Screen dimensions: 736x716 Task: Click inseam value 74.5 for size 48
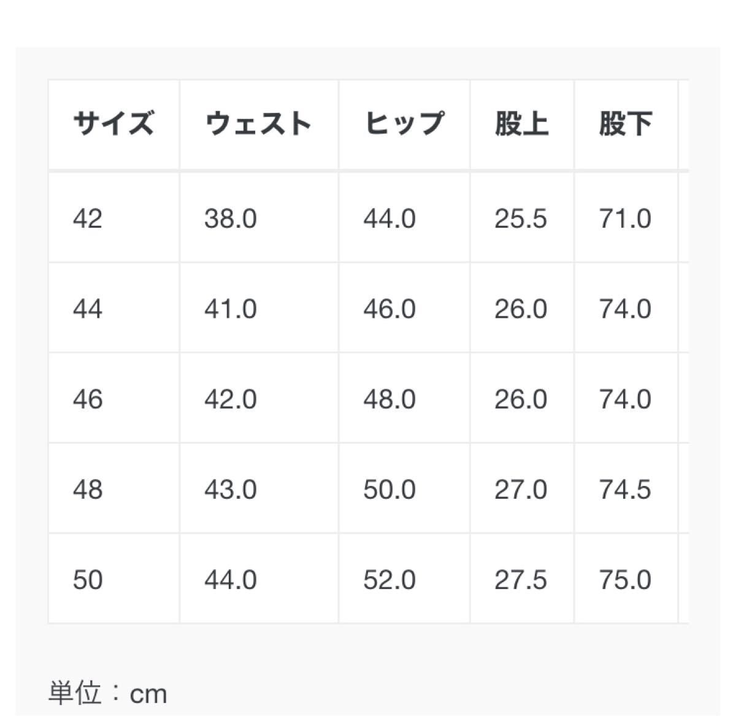(x=625, y=490)
